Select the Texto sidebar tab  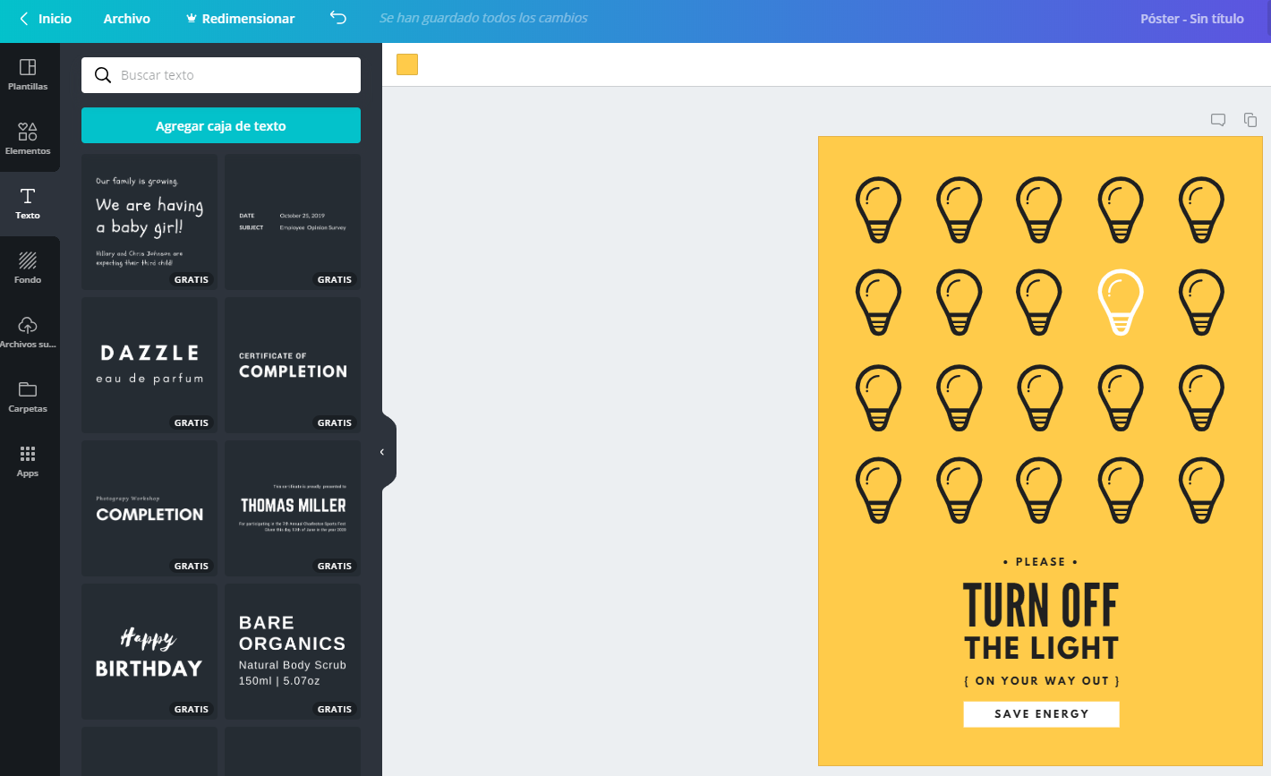click(28, 204)
